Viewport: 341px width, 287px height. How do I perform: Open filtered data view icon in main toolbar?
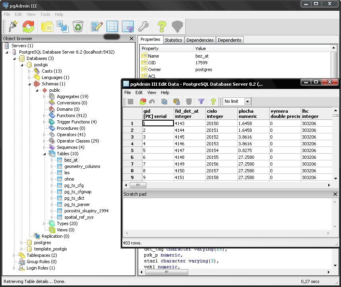coord(128,27)
